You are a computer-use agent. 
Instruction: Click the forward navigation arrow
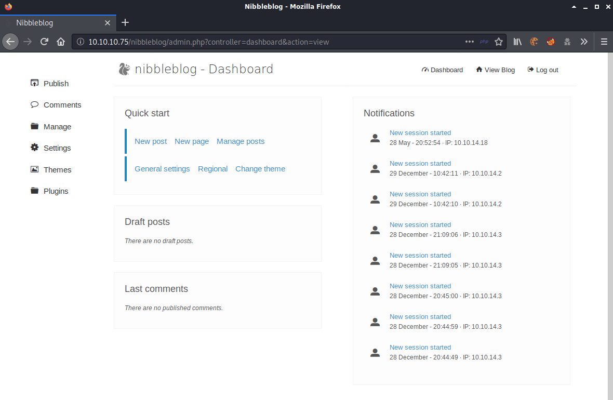point(28,42)
